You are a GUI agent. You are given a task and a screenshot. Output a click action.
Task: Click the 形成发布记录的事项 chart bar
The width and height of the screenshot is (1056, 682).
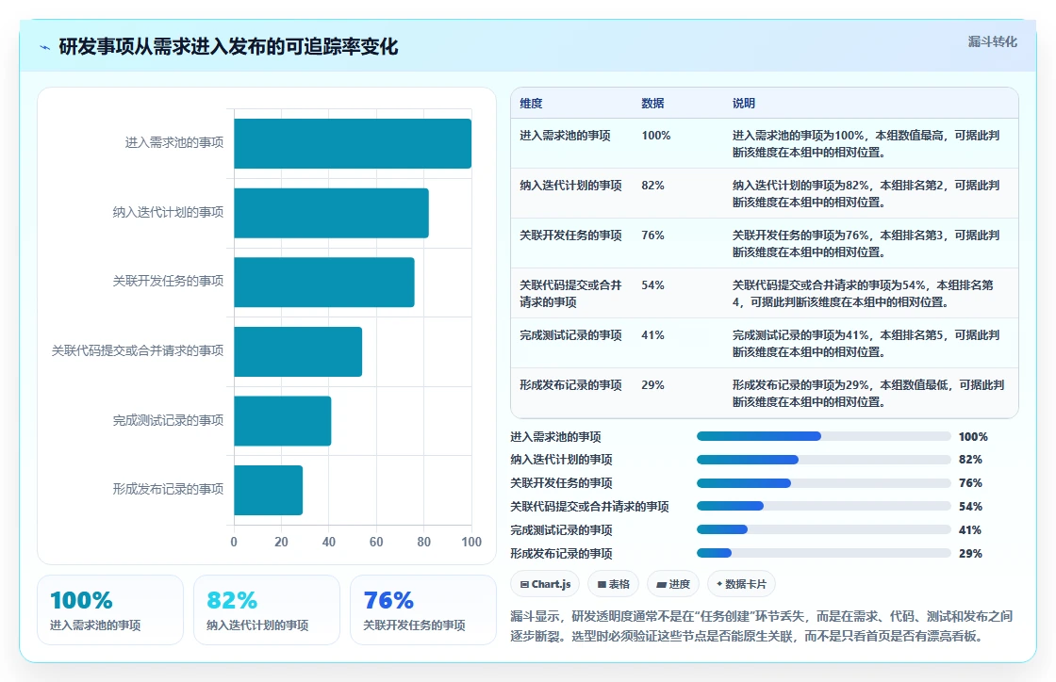[269, 490]
